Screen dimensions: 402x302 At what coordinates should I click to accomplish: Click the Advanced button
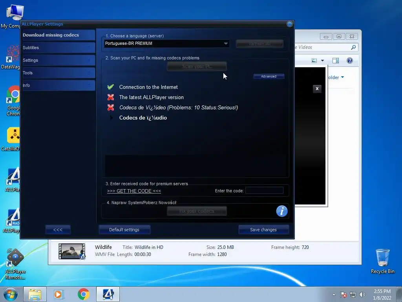(269, 76)
